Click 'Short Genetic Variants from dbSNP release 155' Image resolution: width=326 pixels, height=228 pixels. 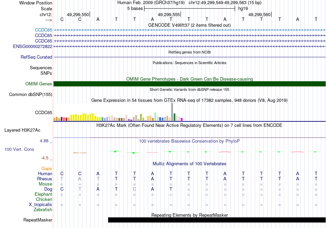pos(189,89)
